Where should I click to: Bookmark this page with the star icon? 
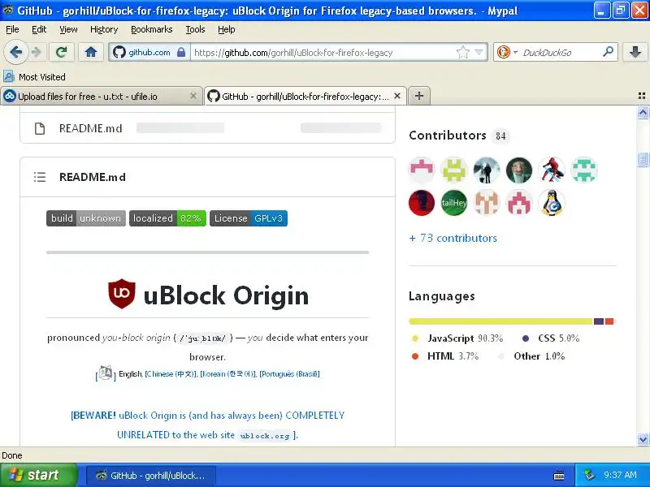(x=462, y=52)
